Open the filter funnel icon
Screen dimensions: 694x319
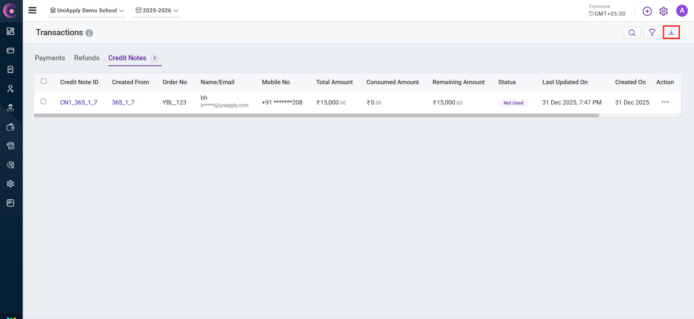652,33
